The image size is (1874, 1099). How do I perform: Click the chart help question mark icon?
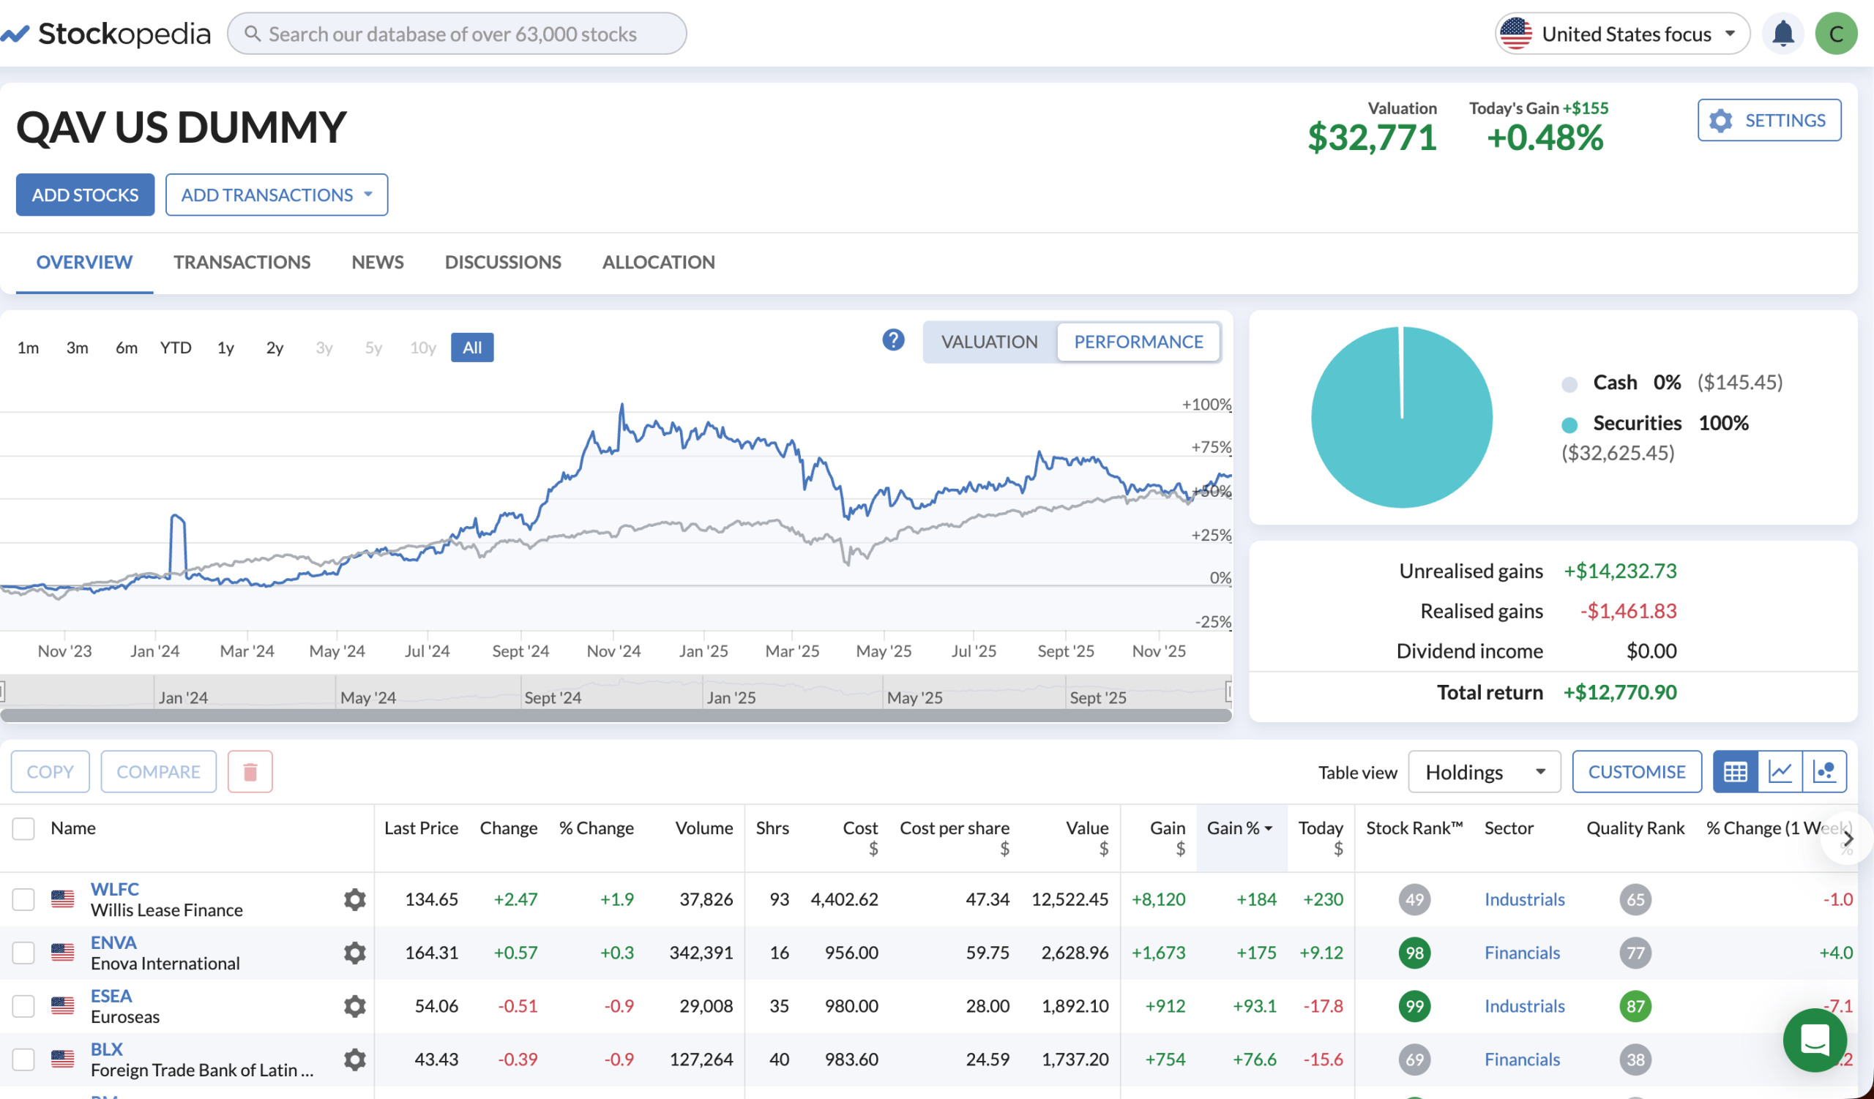892,340
